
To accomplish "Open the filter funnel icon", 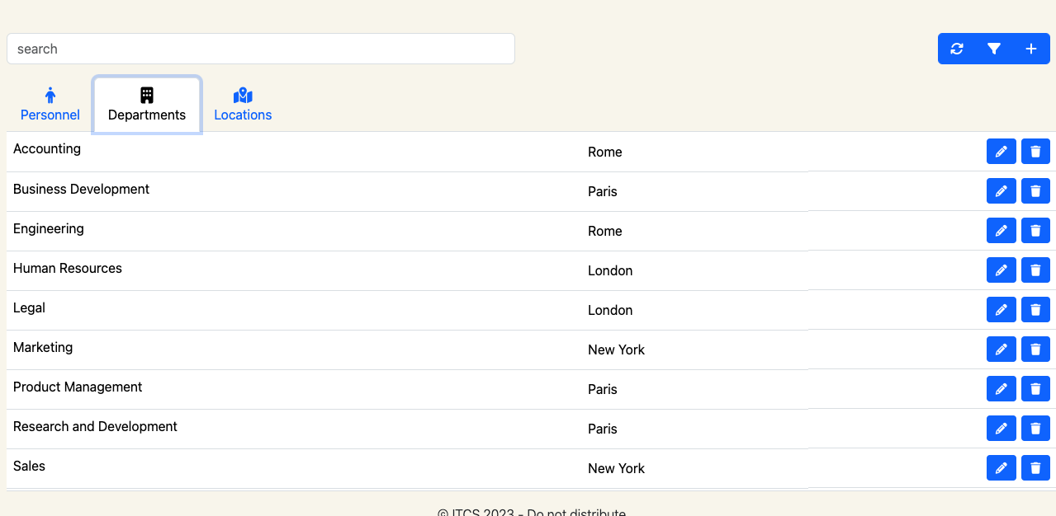I will click(x=994, y=49).
